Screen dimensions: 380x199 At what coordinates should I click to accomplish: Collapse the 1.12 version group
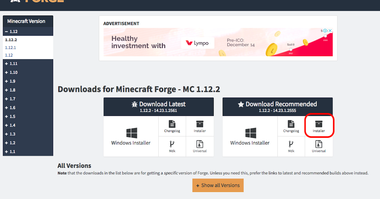[x=28, y=32]
